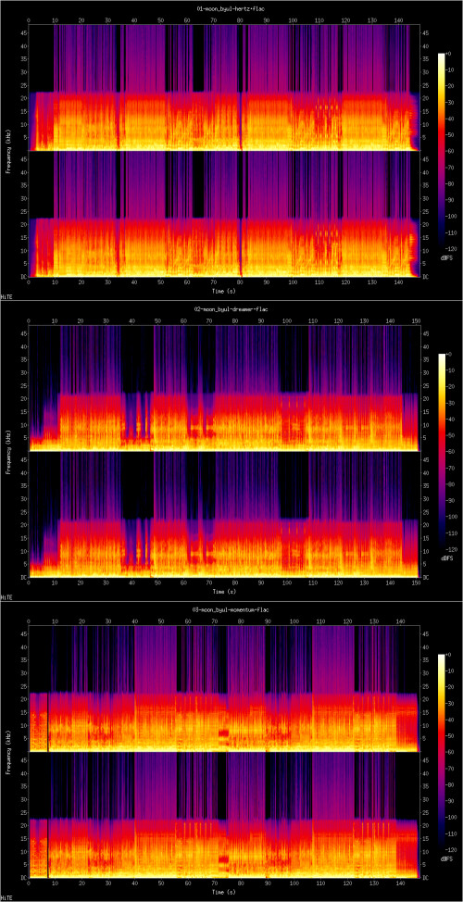This screenshot has width=463, height=902.
Task: Click the HiTE text below the hertz plot
Action: coord(6,295)
